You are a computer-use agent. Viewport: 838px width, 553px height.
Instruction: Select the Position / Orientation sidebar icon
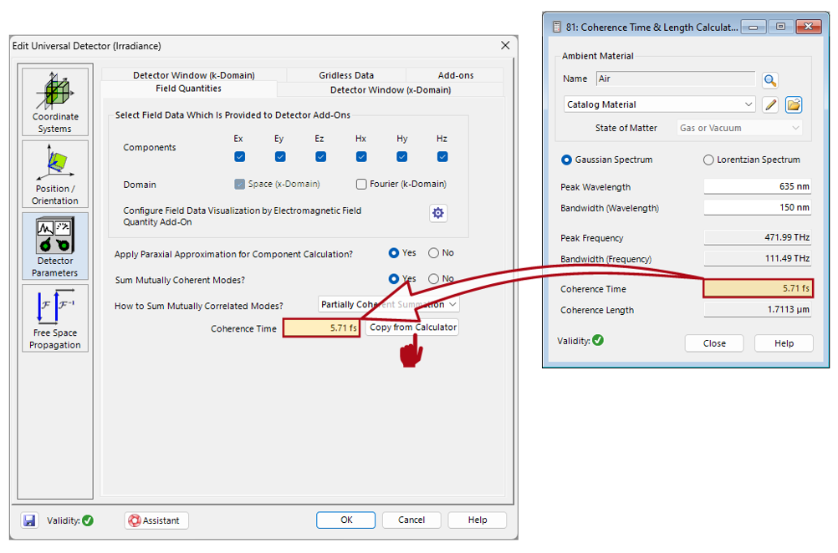click(55, 174)
